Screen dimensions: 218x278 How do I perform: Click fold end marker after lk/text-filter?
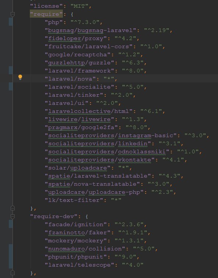(12, 208)
